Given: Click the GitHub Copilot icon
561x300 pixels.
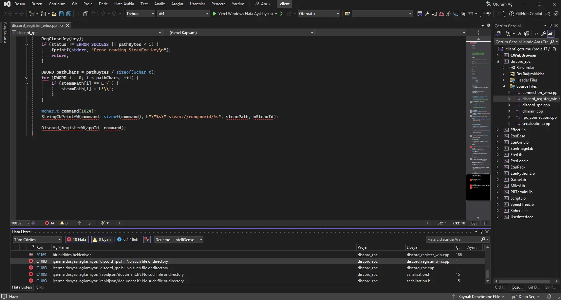Looking at the screenshot, I should pos(512,14).
